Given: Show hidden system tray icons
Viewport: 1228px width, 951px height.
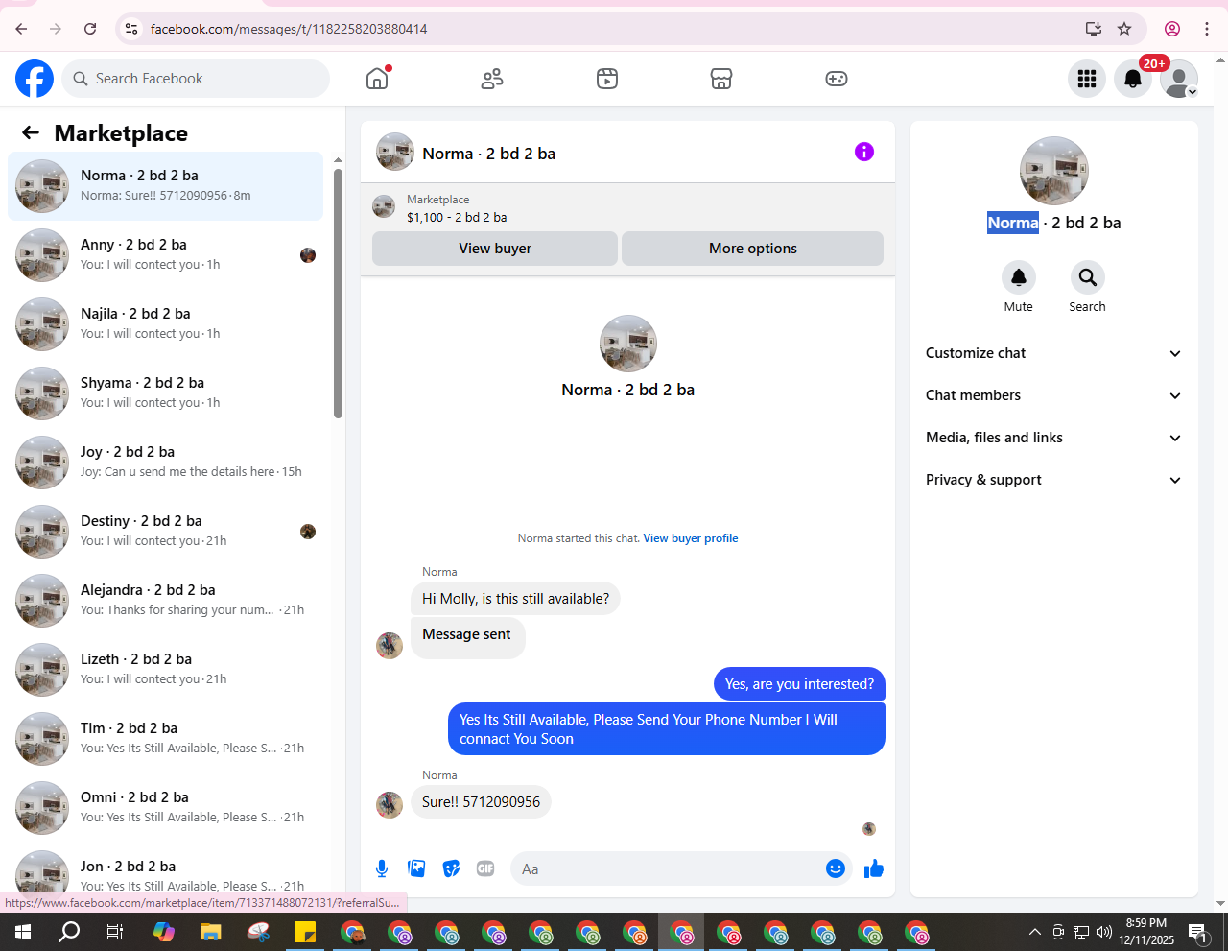Looking at the screenshot, I should [x=1034, y=932].
